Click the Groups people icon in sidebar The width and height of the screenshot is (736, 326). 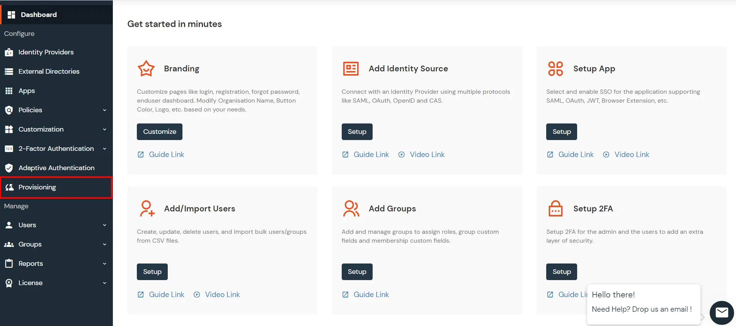point(9,244)
